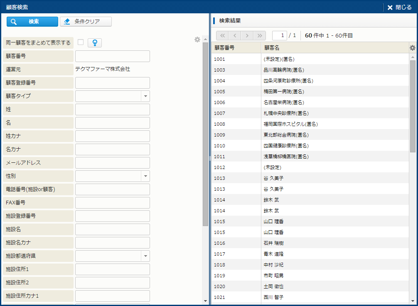Open the search form gear settings

[x=197, y=40]
